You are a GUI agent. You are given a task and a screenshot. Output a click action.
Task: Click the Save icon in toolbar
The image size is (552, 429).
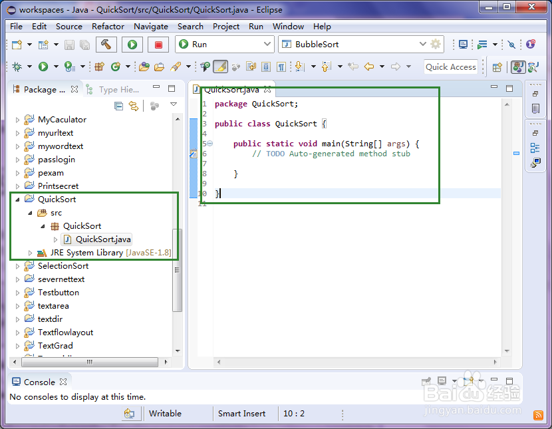(x=69, y=45)
